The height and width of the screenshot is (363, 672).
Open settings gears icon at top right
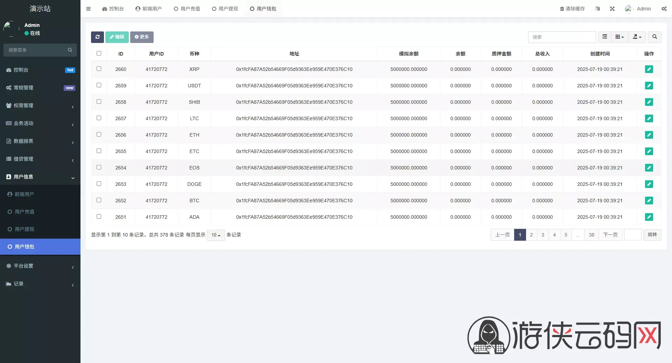click(664, 9)
